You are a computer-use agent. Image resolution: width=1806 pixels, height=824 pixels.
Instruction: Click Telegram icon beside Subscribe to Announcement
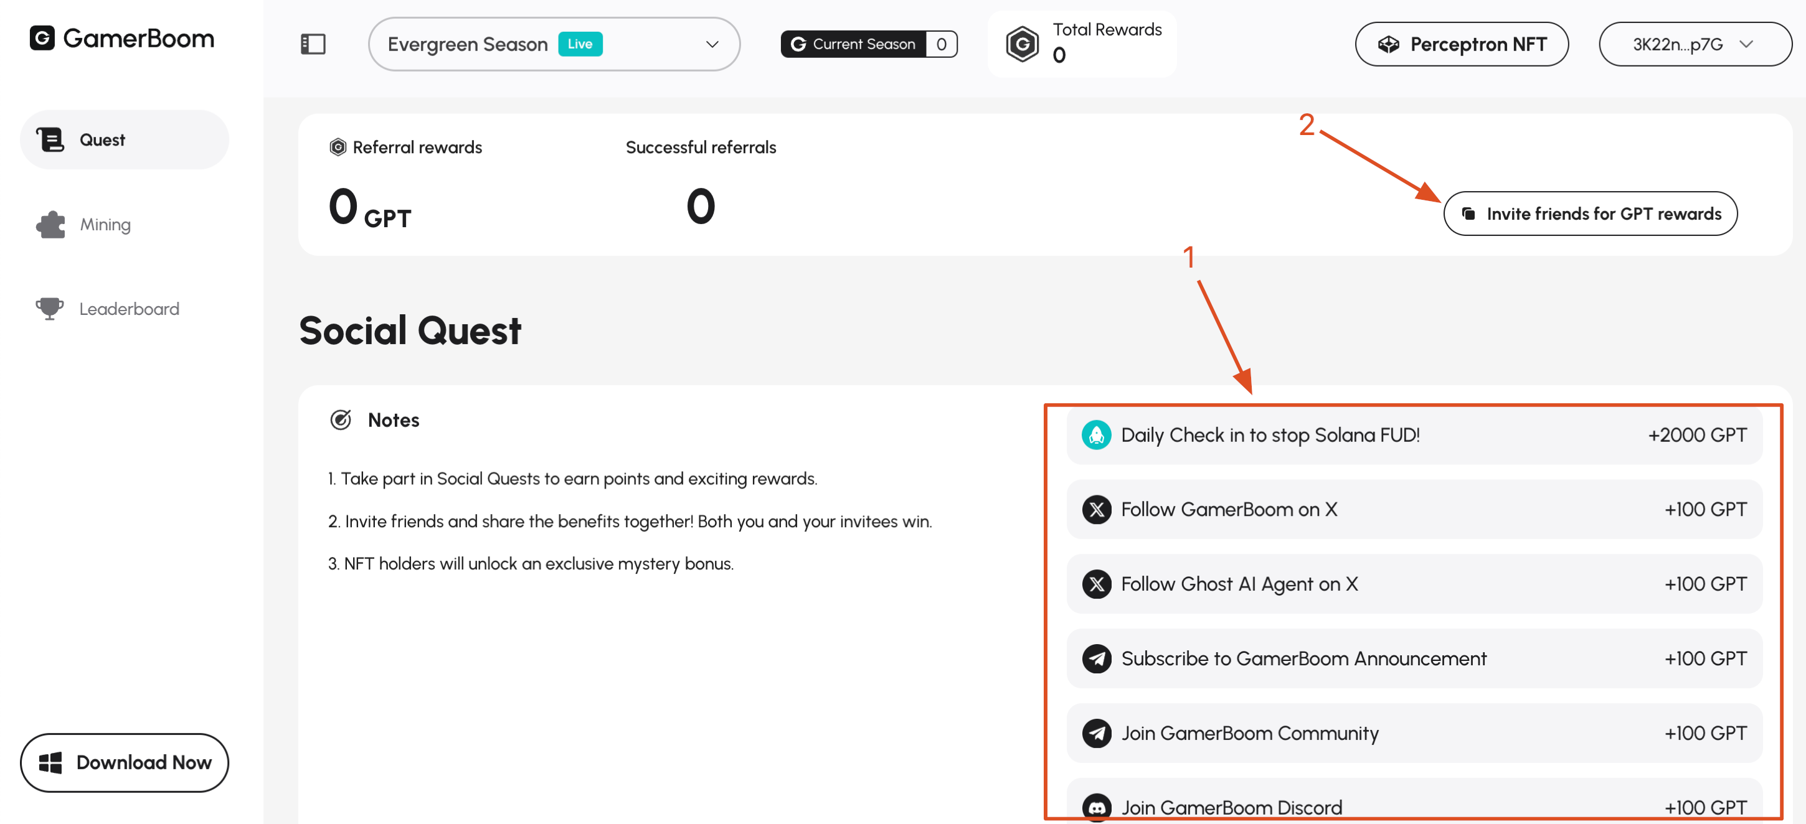(1097, 658)
